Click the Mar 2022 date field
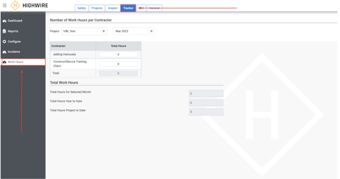 click(x=131, y=31)
